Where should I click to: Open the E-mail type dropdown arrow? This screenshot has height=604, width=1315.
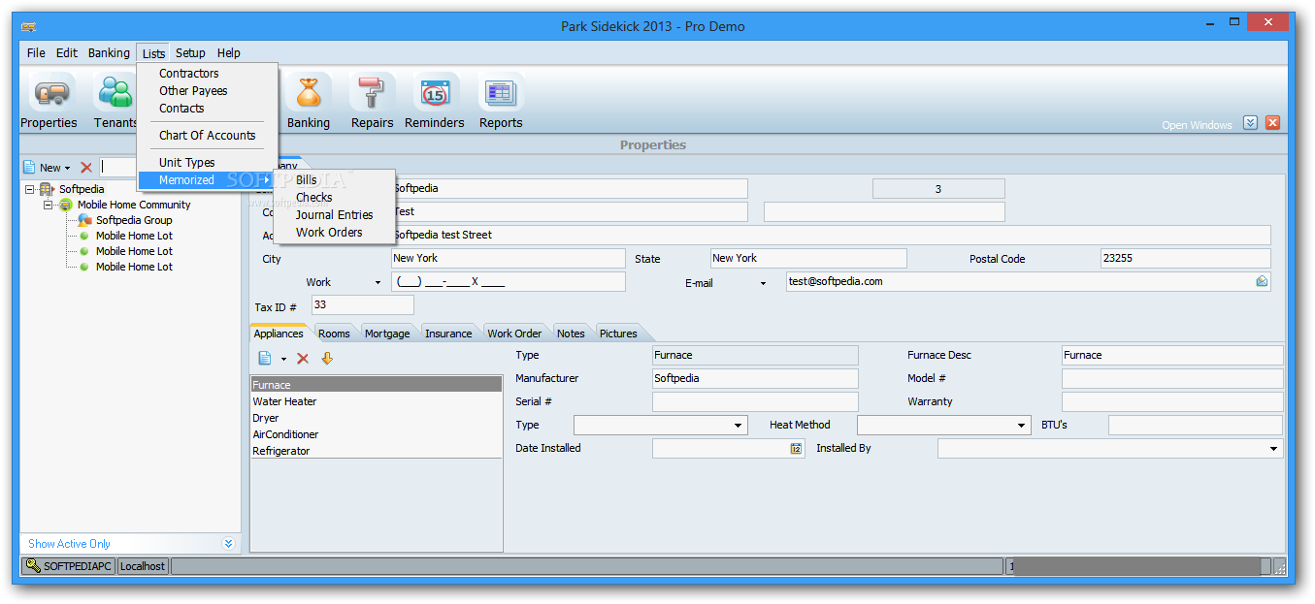pos(763,283)
